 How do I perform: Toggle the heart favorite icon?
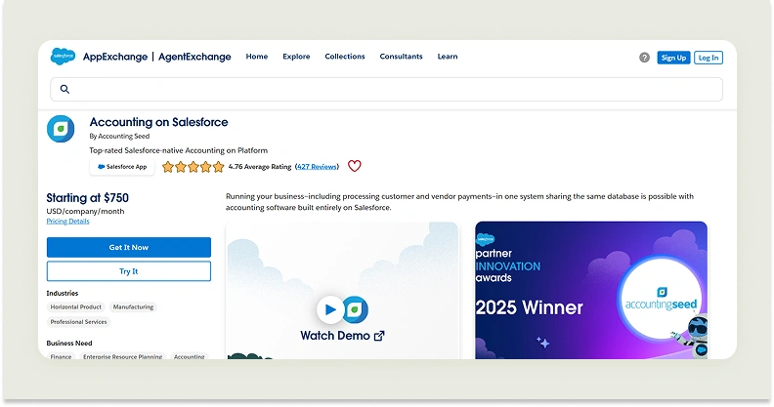[355, 166]
